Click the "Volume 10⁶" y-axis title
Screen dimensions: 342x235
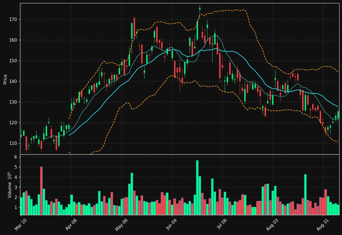(x=10, y=185)
